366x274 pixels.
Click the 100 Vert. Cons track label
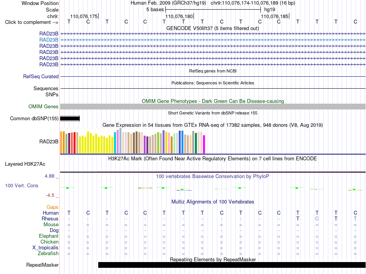pyautogui.click(x=22, y=185)
